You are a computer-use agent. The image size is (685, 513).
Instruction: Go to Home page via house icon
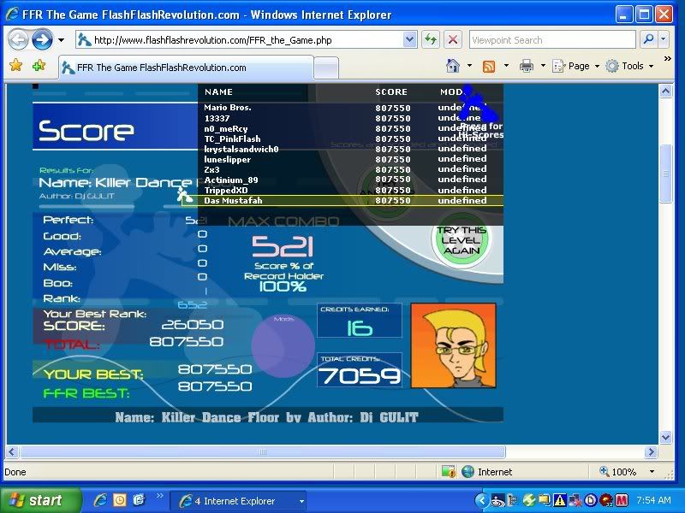click(x=453, y=66)
